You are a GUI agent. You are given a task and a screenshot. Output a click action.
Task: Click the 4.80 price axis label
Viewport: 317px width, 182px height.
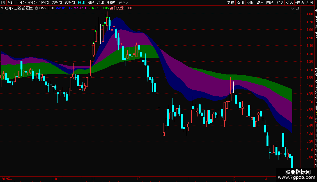tap(310, 14)
